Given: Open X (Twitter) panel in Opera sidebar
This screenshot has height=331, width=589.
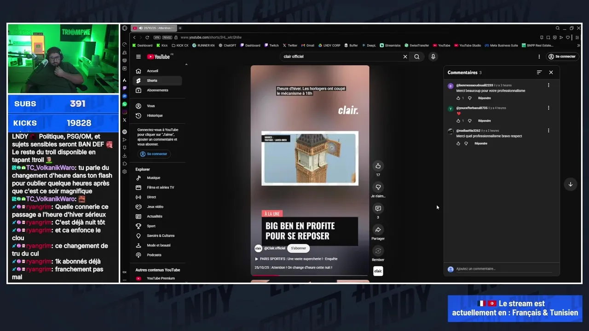Looking at the screenshot, I should [x=124, y=120].
